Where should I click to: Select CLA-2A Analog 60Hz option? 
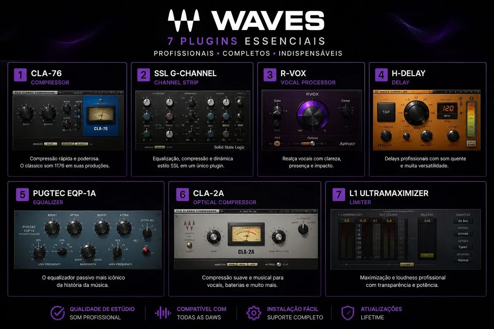coord(242,265)
